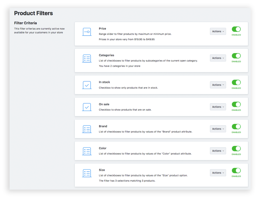259x199 pixels.
Task: Open Actions dropdown for Price
Action: (218, 31)
